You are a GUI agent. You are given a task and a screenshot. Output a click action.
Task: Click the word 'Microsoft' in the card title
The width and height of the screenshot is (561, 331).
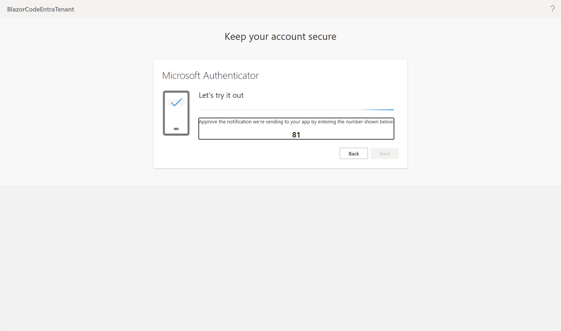[x=181, y=76]
